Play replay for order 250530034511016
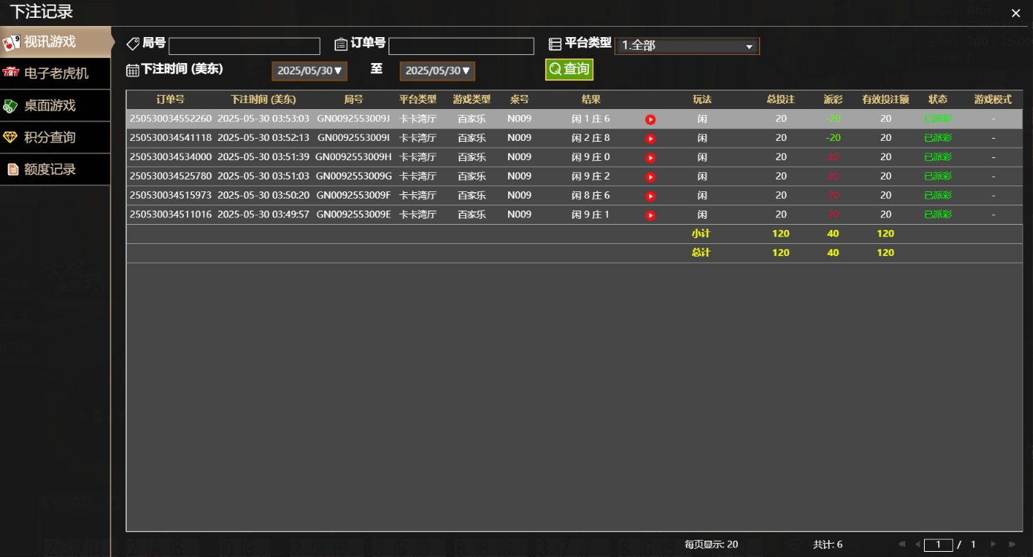The height and width of the screenshot is (557, 1033). (650, 216)
